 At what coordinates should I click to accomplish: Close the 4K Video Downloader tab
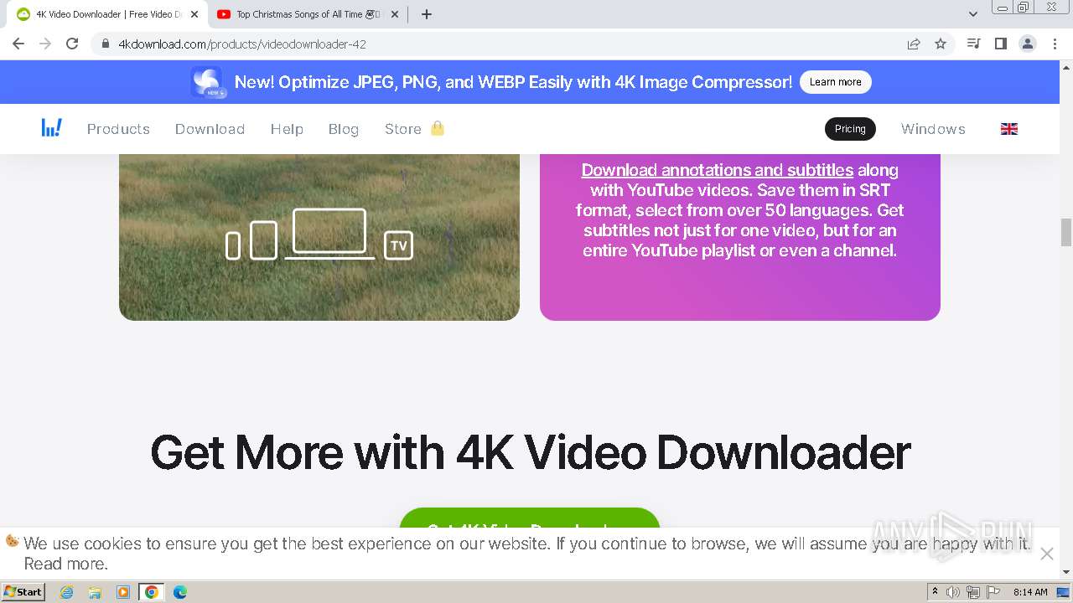click(194, 14)
